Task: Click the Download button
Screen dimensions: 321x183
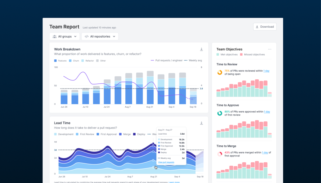Action: tap(265, 27)
